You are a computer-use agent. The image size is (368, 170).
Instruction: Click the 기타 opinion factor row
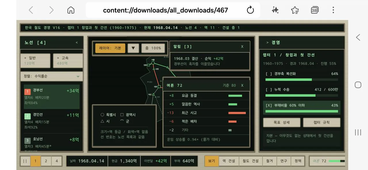206,130
